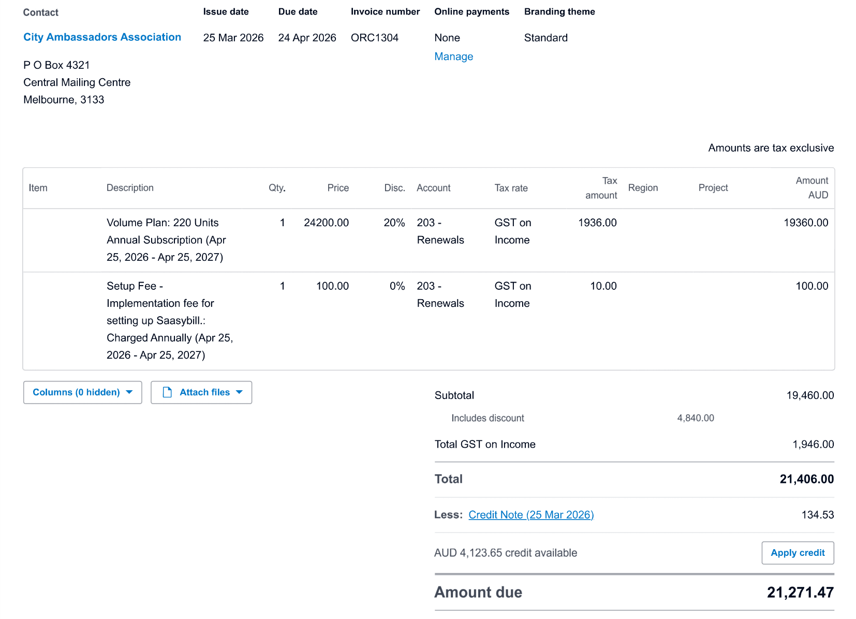Image resolution: width=856 pixels, height=619 pixels.
Task: Click the Standard branding theme value
Action: click(x=545, y=38)
